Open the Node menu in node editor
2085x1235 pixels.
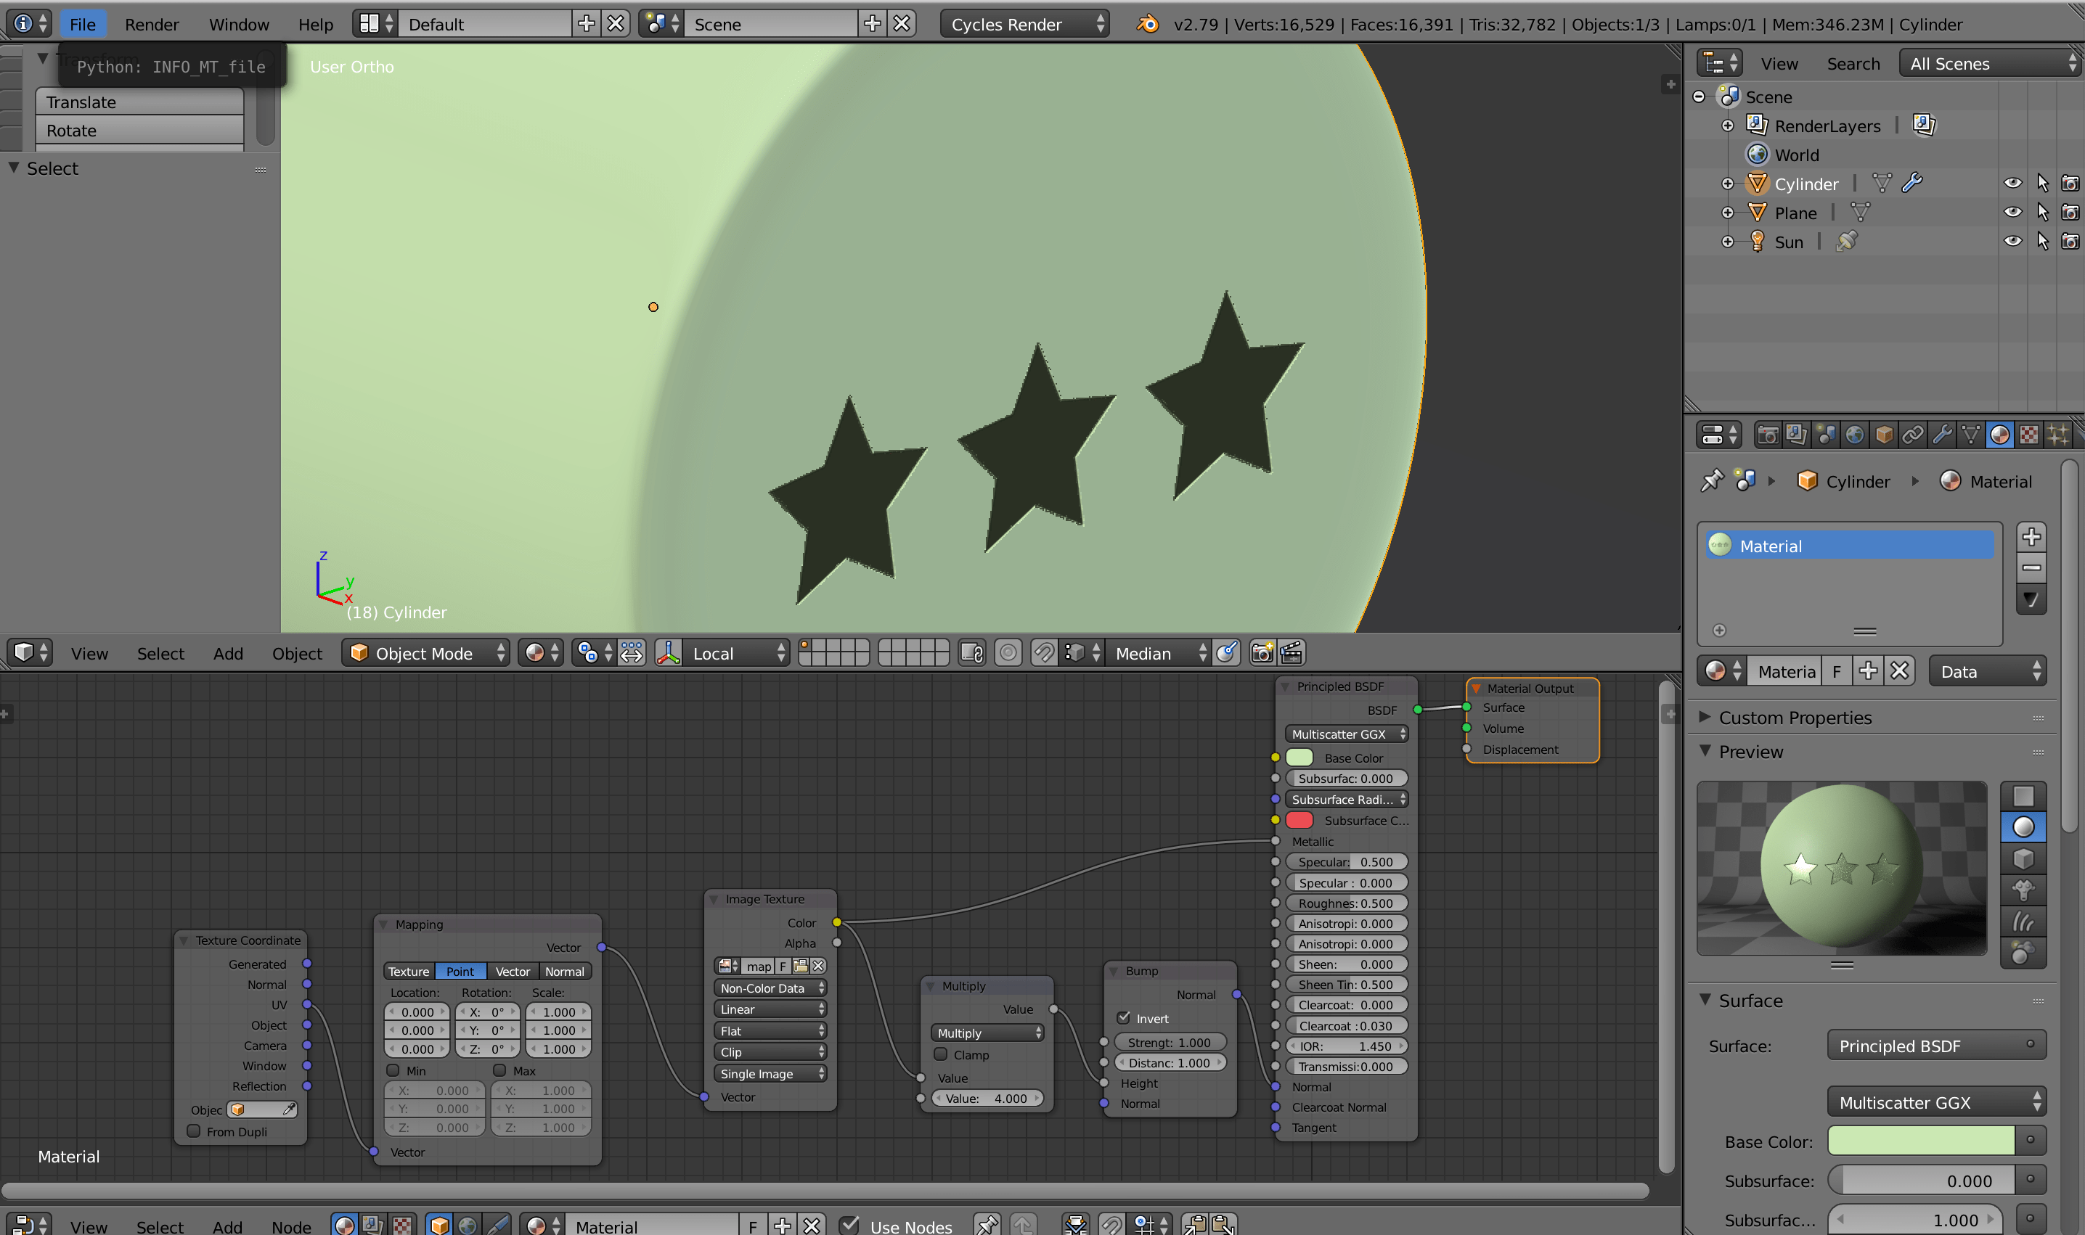click(290, 1226)
